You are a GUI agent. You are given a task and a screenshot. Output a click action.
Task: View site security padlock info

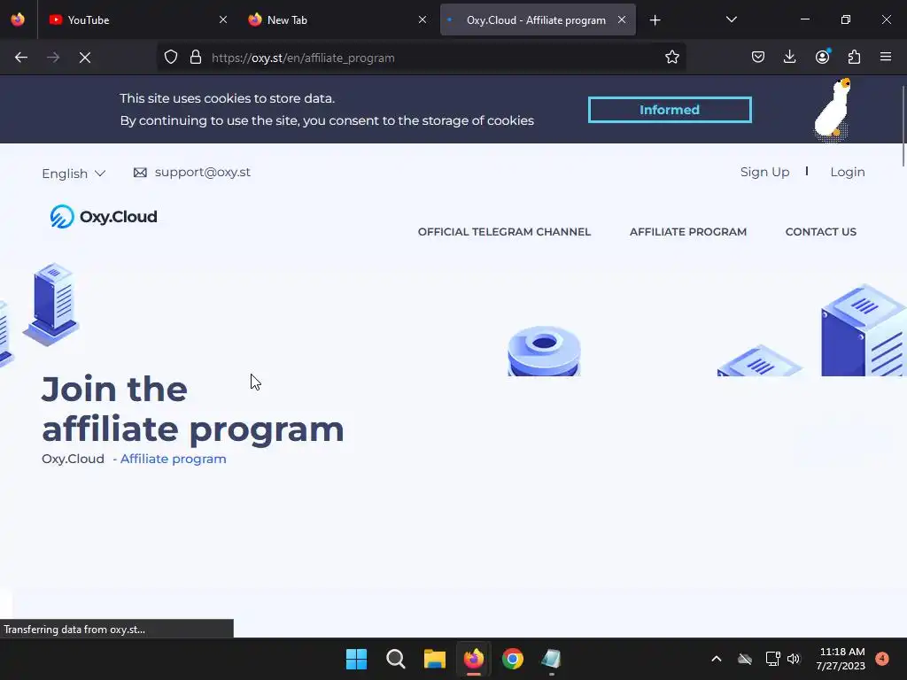(x=196, y=58)
